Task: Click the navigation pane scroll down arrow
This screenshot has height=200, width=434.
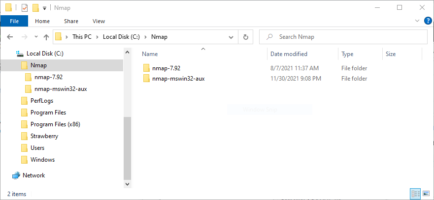Action: coord(128,184)
